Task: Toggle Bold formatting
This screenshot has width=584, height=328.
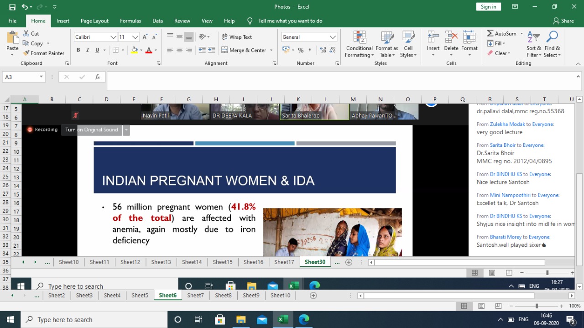Action: [78, 50]
